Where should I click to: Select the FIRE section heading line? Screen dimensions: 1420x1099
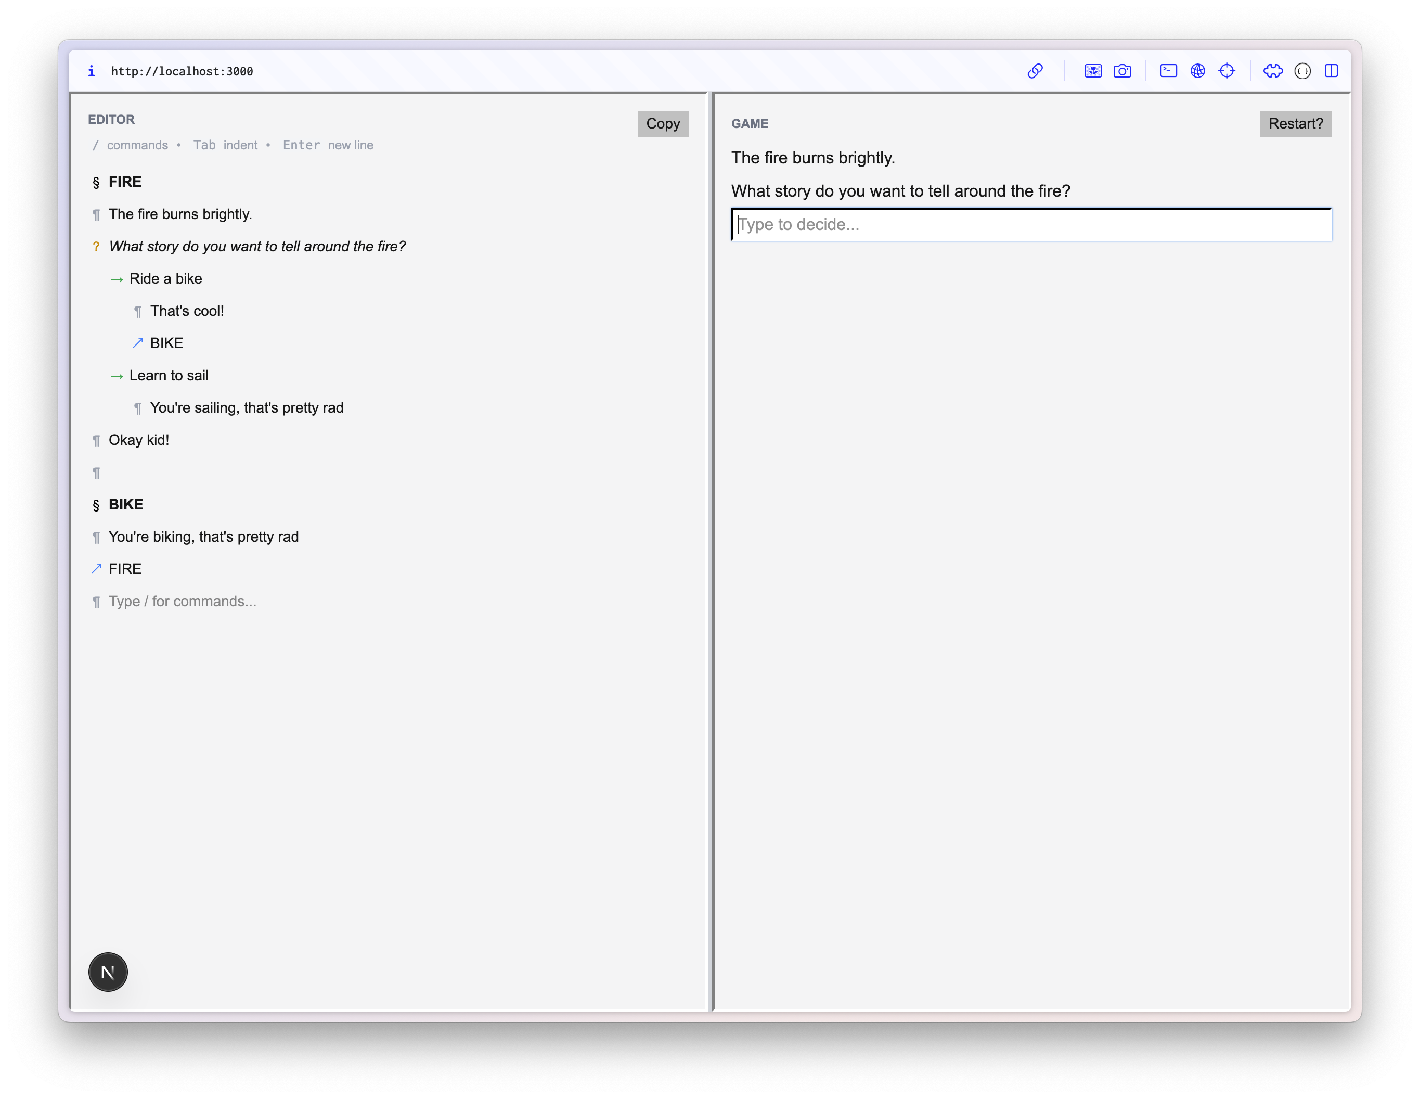[x=125, y=182]
